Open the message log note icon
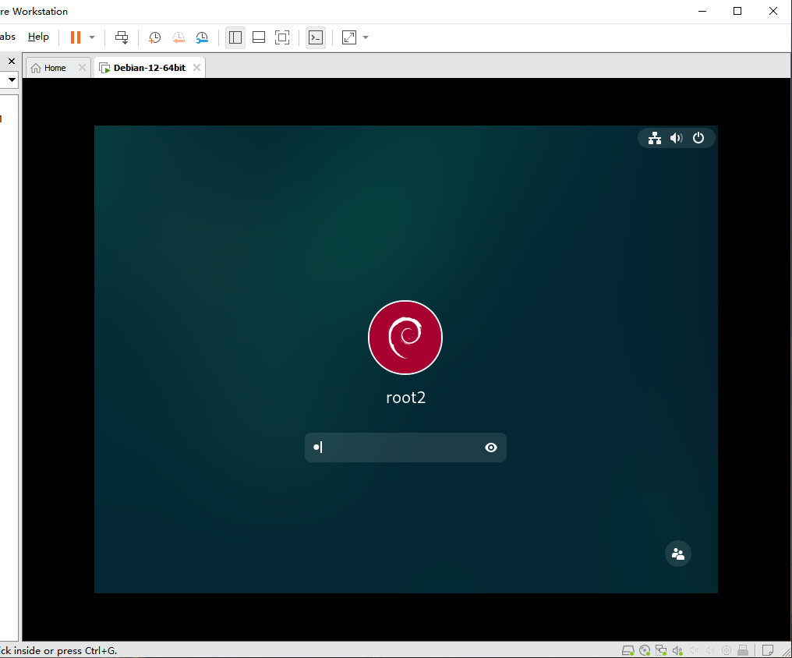Screen dimensions: 792x658 point(768,650)
